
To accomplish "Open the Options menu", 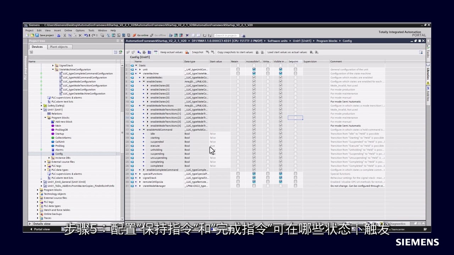I will click(x=80, y=30).
